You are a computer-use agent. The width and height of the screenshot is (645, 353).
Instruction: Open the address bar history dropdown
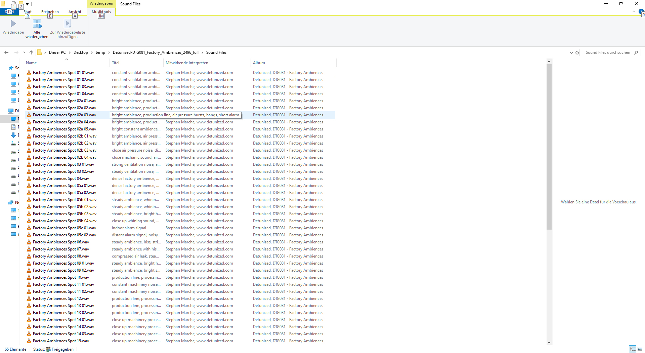(x=571, y=52)
